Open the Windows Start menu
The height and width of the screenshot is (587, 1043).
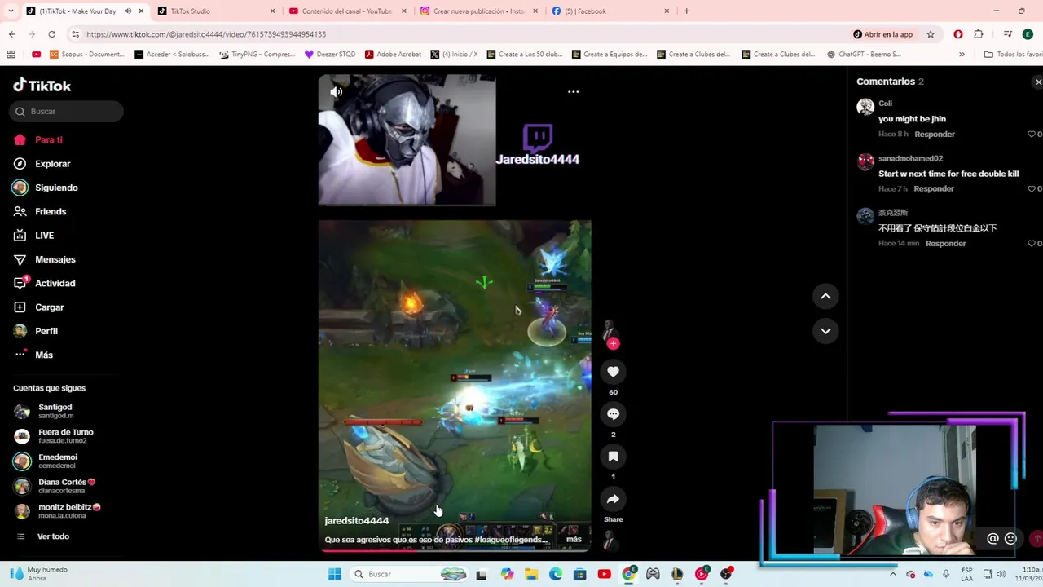[334, 574]
